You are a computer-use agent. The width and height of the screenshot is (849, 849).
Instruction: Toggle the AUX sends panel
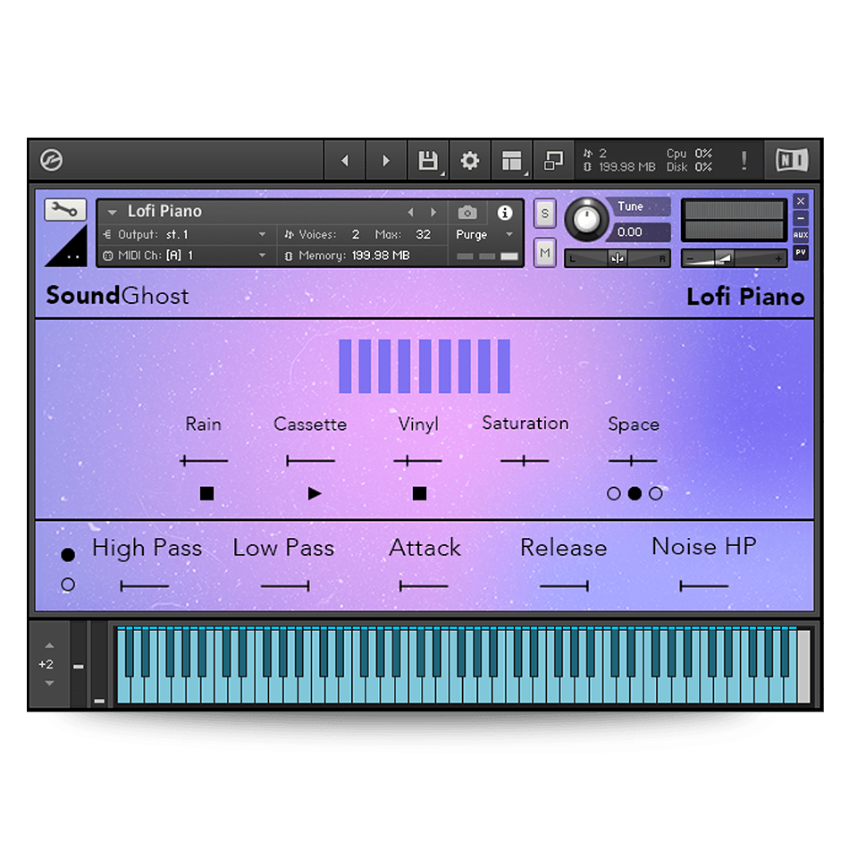click(801, 235)
